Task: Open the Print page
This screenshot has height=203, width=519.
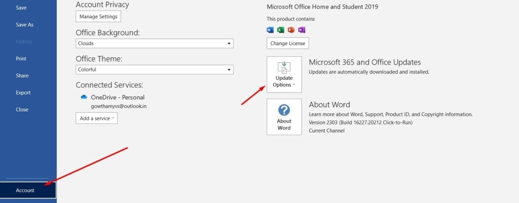Action: 21,59
